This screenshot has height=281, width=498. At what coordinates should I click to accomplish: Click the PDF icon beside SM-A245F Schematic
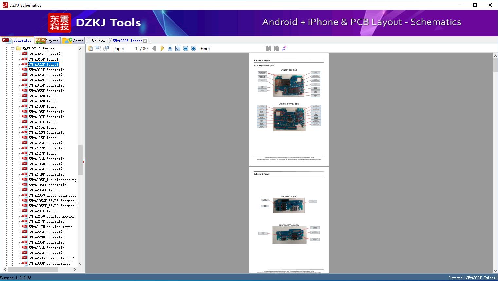click(x=25, y=253)
